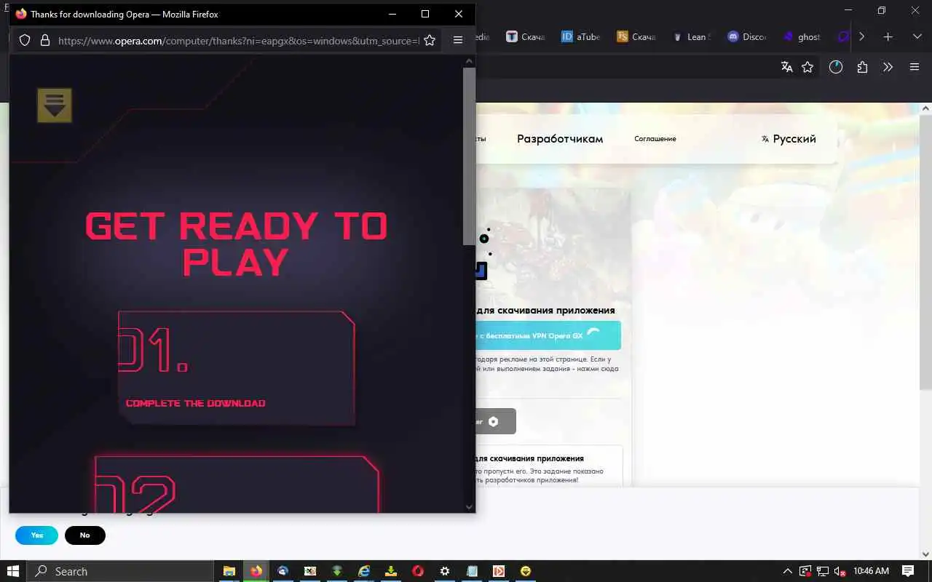932x582 pixels.
Task: Click the yellow download tray taskbar icon
Action: [391, 571]
